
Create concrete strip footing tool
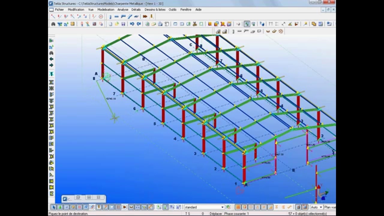[225, 31]
